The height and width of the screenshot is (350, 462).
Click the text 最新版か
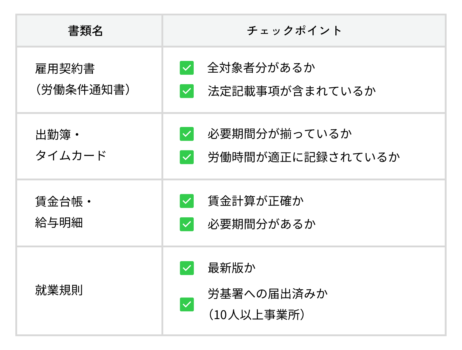pos(232,268)
